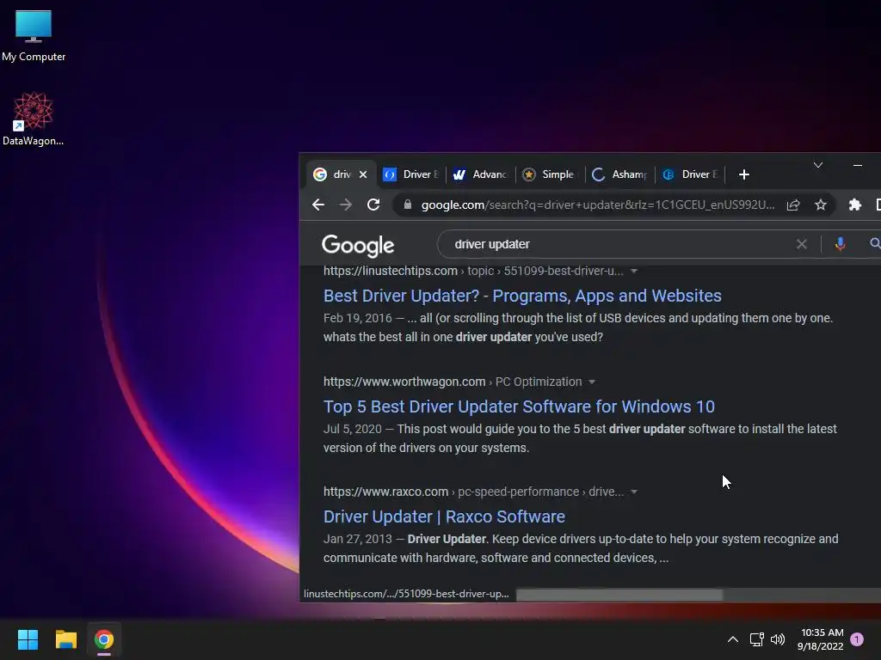The image size is (881, 660).
Task: Open File Explorer from taskbar
Action: coord(65,639)
